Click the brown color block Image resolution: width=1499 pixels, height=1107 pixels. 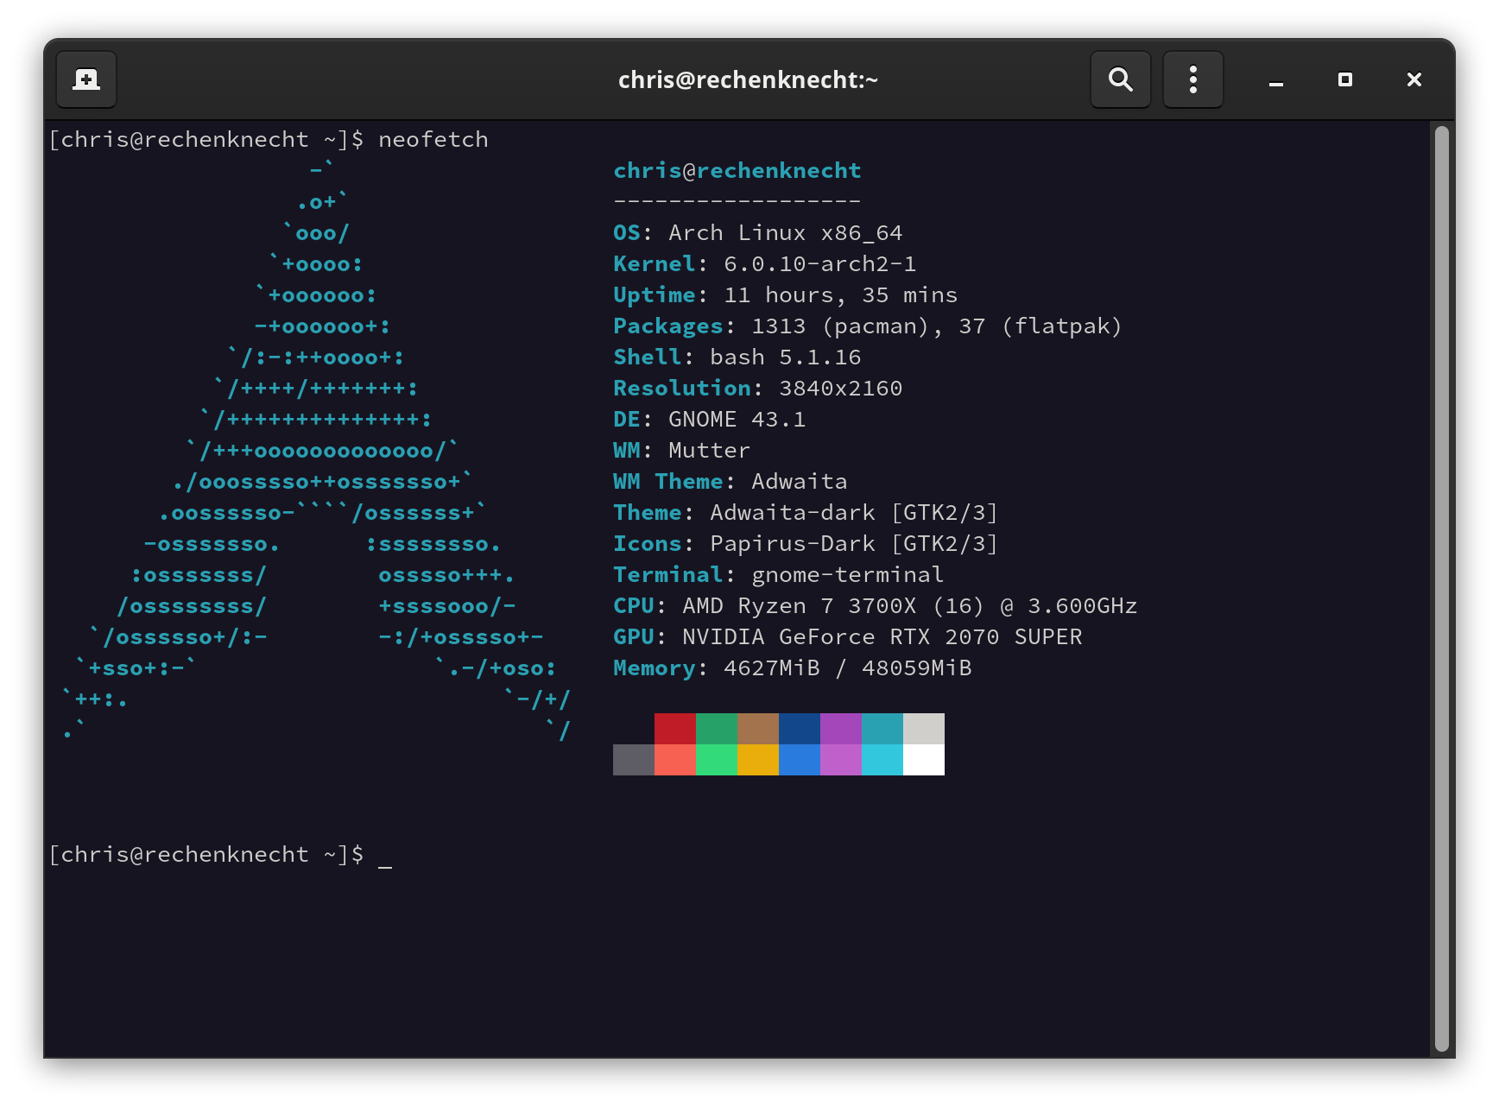(758, 729)
